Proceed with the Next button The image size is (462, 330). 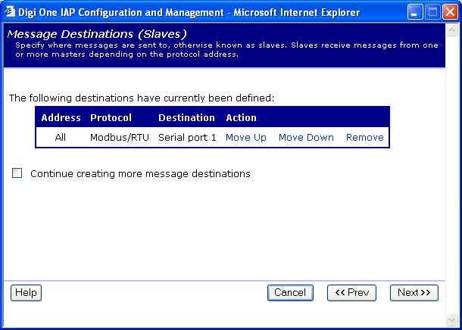click(414, 293)
